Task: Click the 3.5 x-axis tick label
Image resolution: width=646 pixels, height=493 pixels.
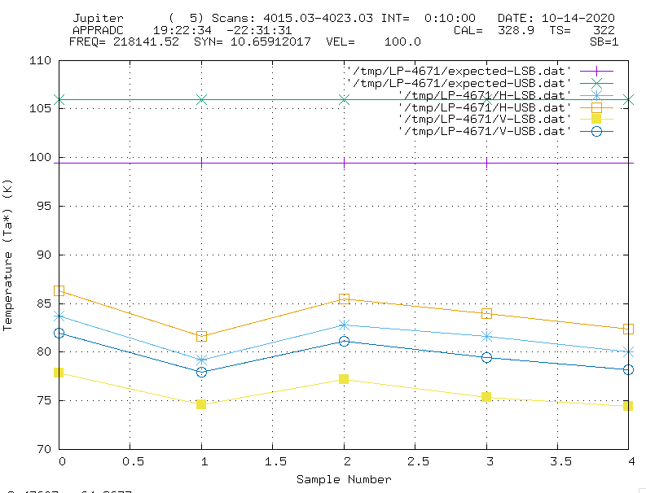Action: click(560, 462)
